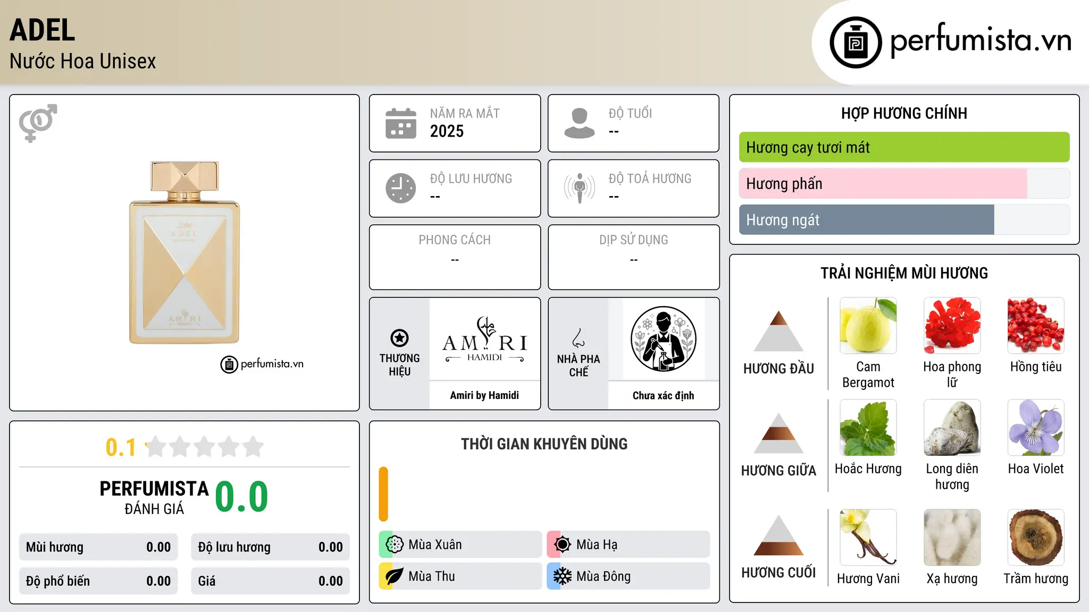Click the Hương ngát accord bar
Screen dimensions: 1089x612
904,219
